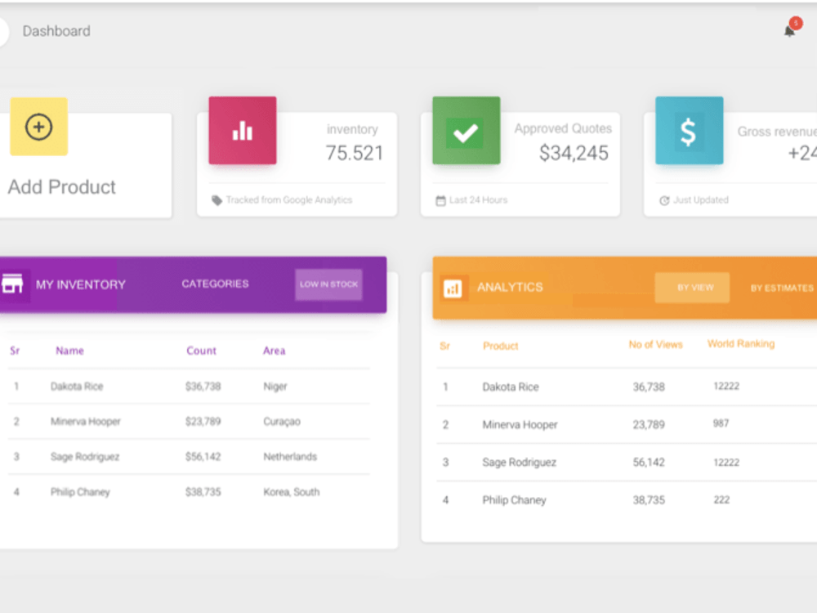The height and width of the screenshot is (613, 817).
Task: Click the Area column header in inventory
Action: point(274,351)
